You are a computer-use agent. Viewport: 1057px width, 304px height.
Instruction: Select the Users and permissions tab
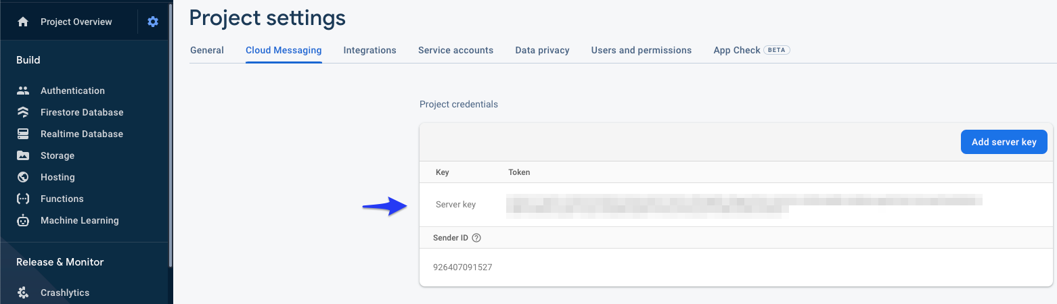coord(641,50)
